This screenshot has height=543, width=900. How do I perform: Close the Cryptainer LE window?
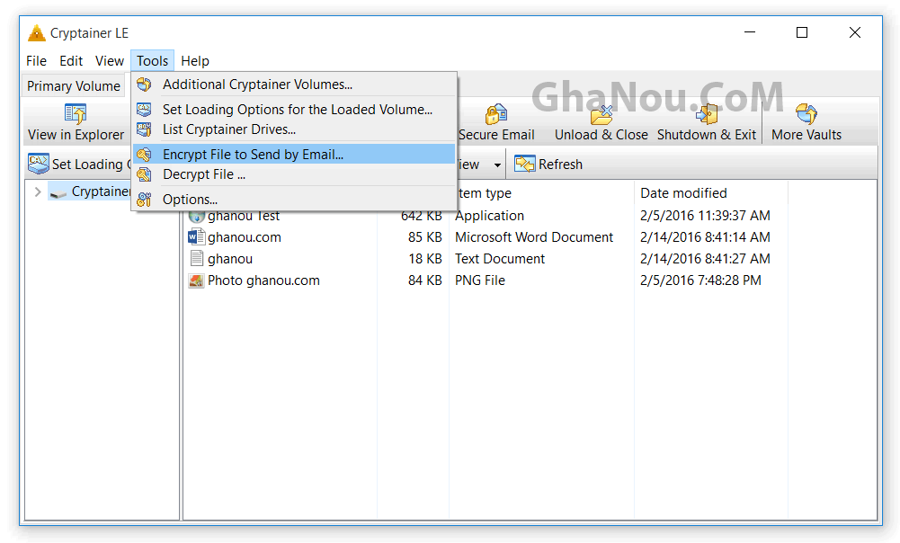click(x=855, y=32)
